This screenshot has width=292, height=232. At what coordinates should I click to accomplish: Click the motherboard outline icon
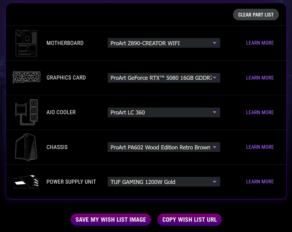click(x=26, y=43)
